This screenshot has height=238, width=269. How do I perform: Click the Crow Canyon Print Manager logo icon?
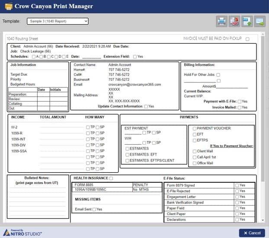pos(8,6)
